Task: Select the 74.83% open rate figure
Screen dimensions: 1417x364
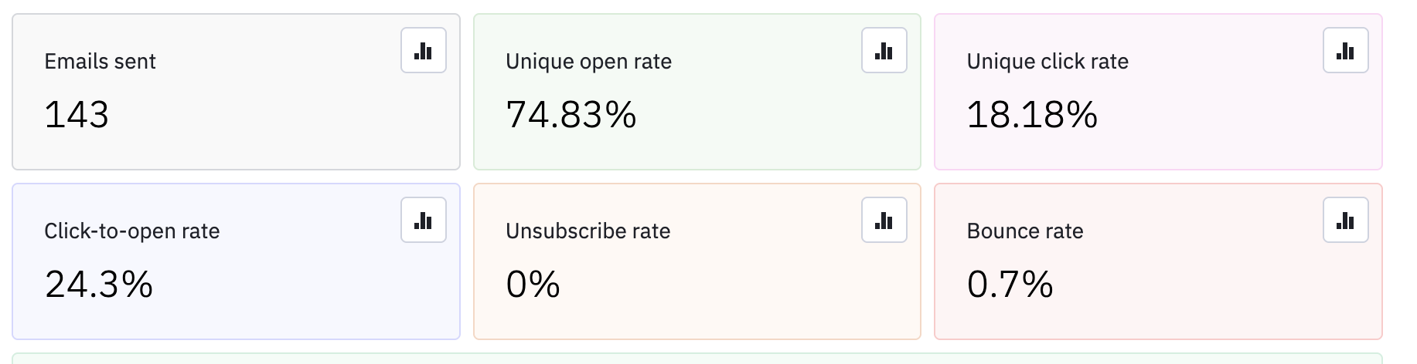Action: tap(571, 115)
